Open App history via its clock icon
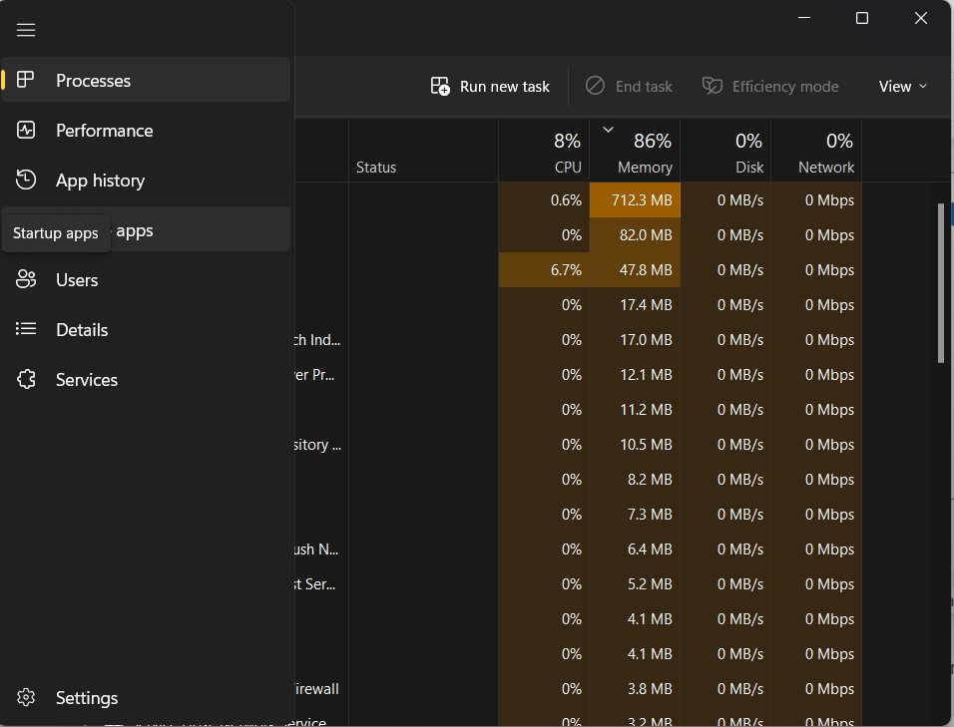Viewport: 954px width, 727px height. pos(26,181)
